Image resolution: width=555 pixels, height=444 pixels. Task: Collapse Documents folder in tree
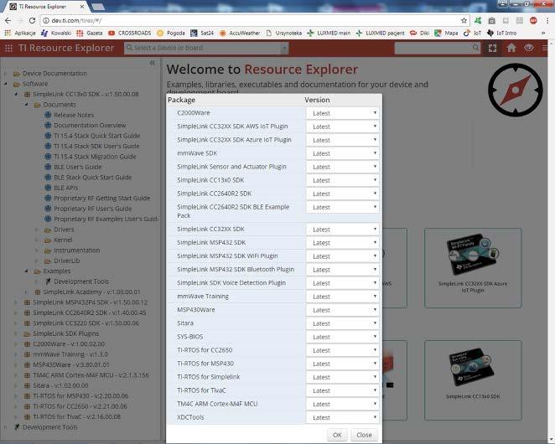point(26,105)
